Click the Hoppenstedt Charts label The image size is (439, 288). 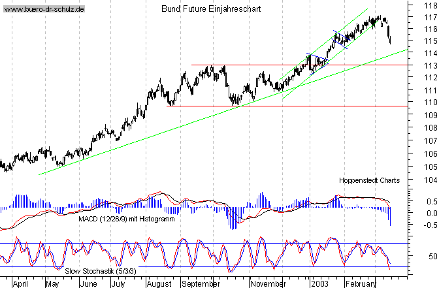(x=369, y=180)
